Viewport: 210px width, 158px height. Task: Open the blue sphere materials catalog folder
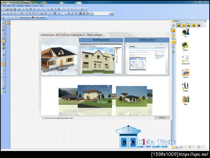(194, 25)
